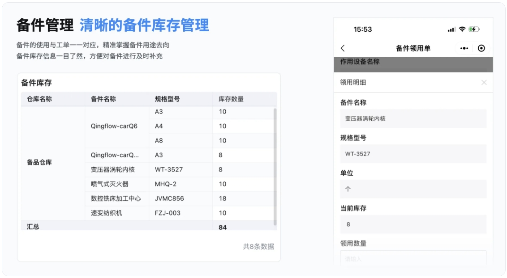
Task: Click the Wi-Fi status icon
Action: click(x=462, y=29)
